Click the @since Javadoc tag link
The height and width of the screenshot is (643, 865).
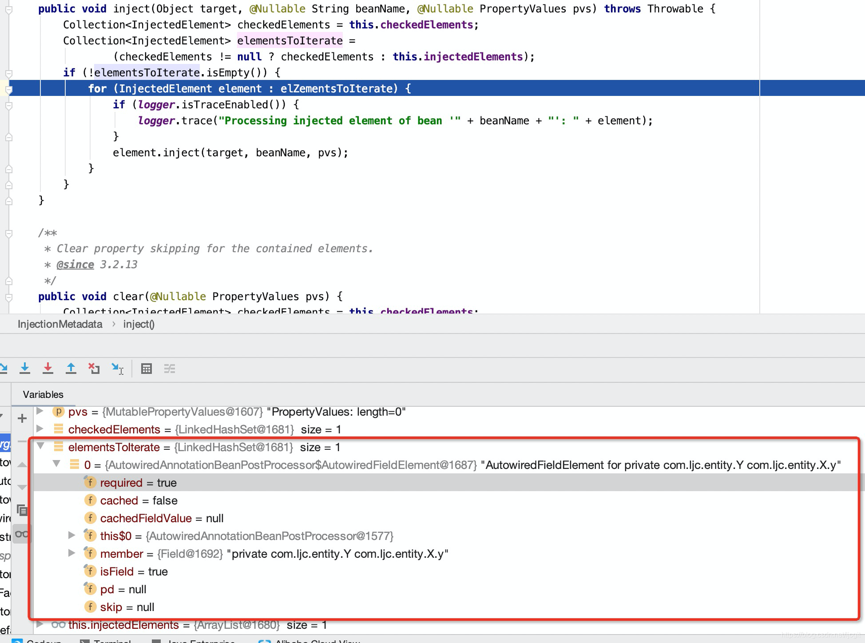click(x=75, y=265)
